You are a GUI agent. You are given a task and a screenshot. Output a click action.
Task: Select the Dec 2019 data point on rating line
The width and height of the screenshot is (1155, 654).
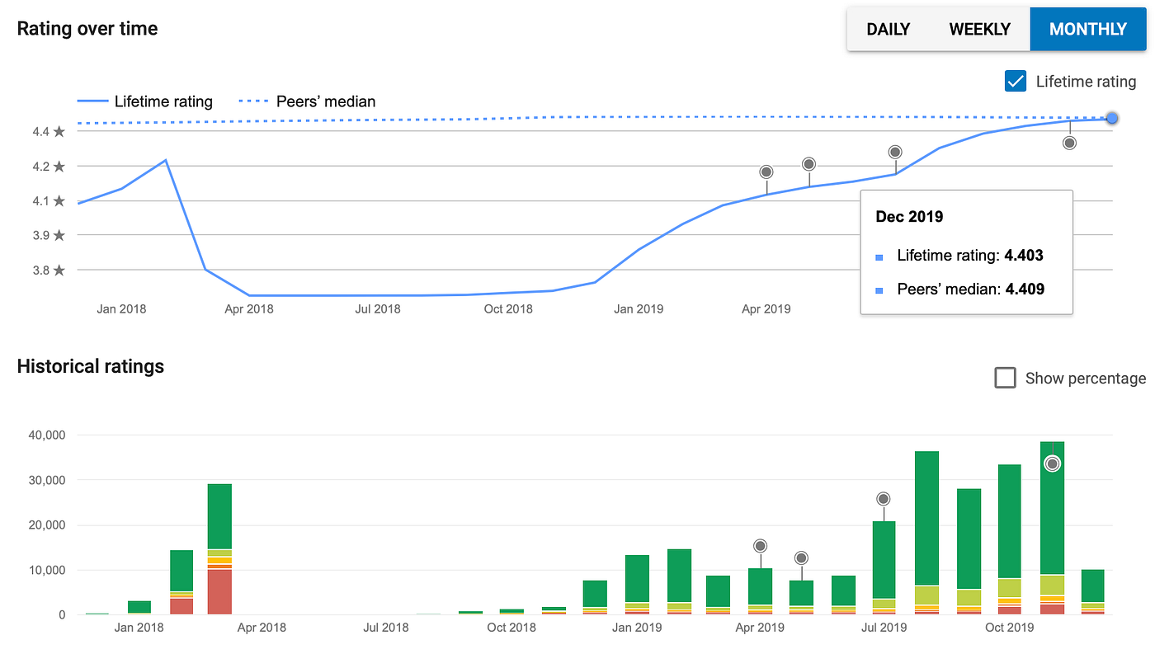(x=1112, y=119)
